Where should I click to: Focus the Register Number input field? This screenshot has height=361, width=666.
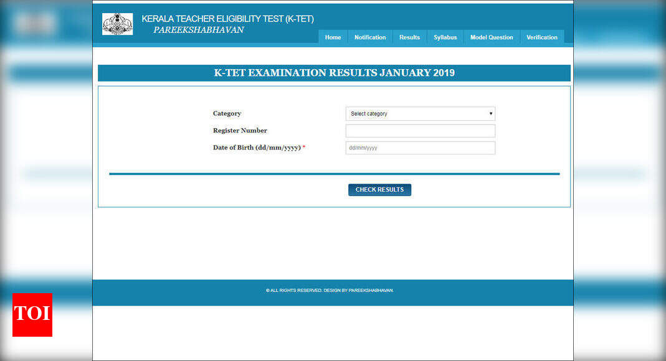(x=421, y=131)
